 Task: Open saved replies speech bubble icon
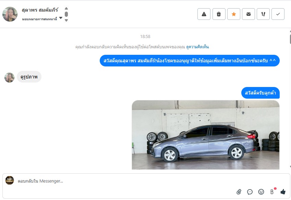(250, 192)
